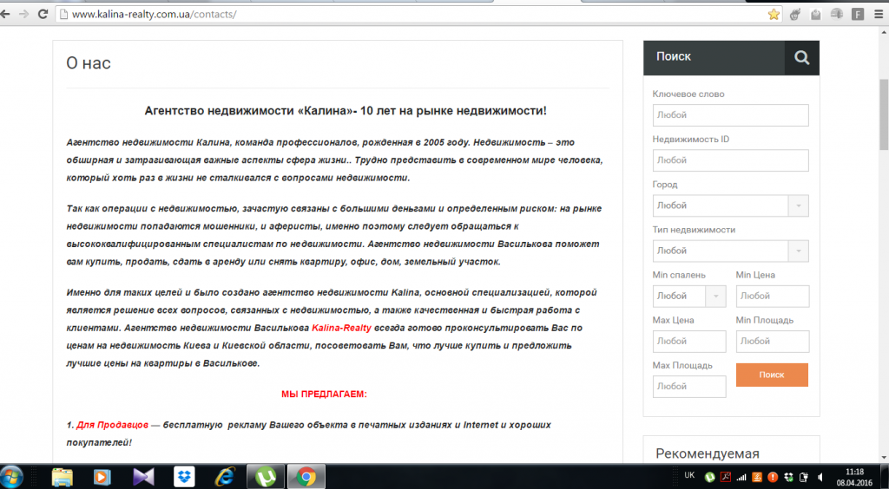This screenshot has height=489, width=889.
Task: Click the О нас page heading
Action: tap(89, 62)
